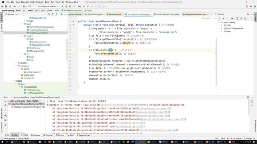Viewport: 257px width, 144px height.
Task: Click Gradle reload projects icon
Action: point(220,18)
